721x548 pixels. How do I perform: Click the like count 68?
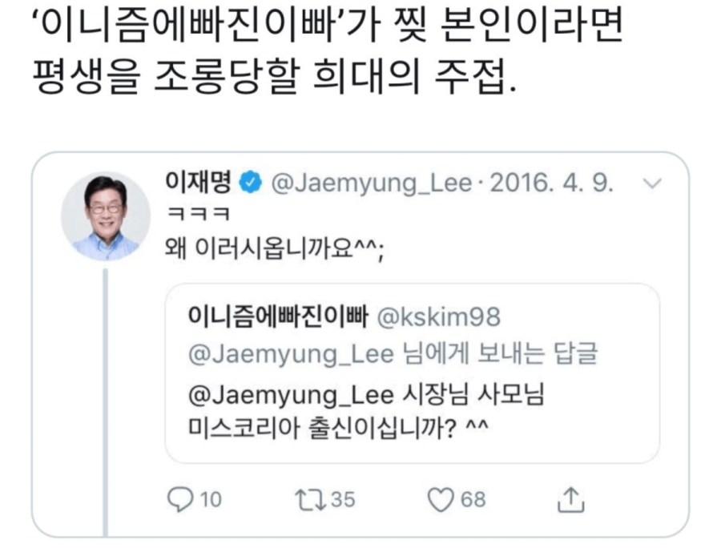[x=473, y=499]
